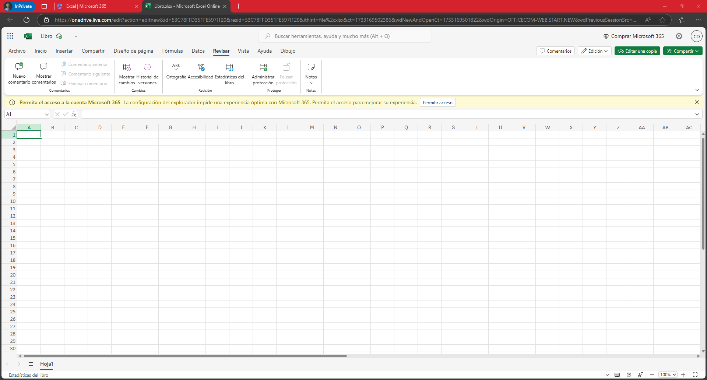This screenshot has height=380, width=707.
Task: Collapse the ribbon with chevron
Action: (x=697, y=90)
